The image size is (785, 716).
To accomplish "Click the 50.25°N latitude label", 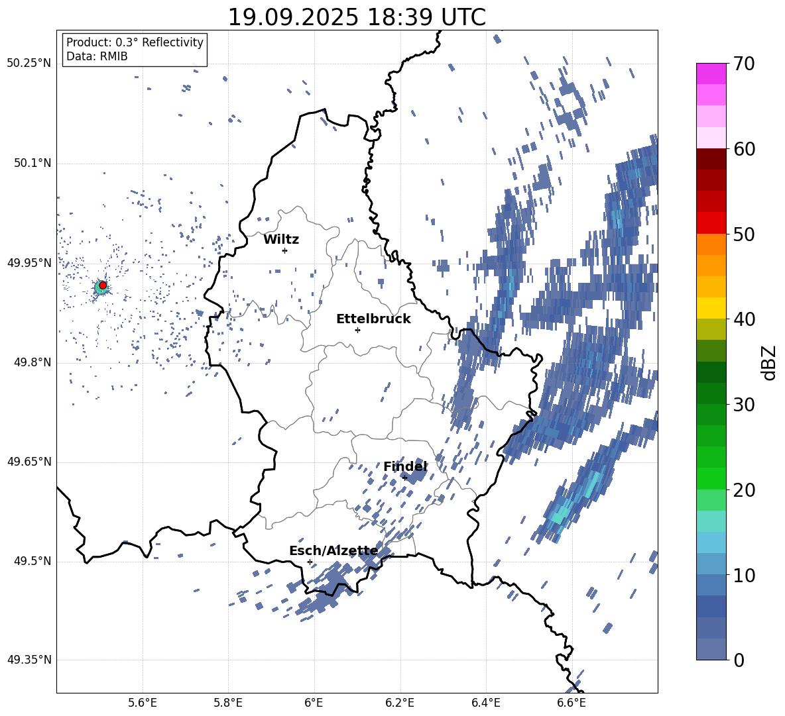I will click(x=29, y=64).
